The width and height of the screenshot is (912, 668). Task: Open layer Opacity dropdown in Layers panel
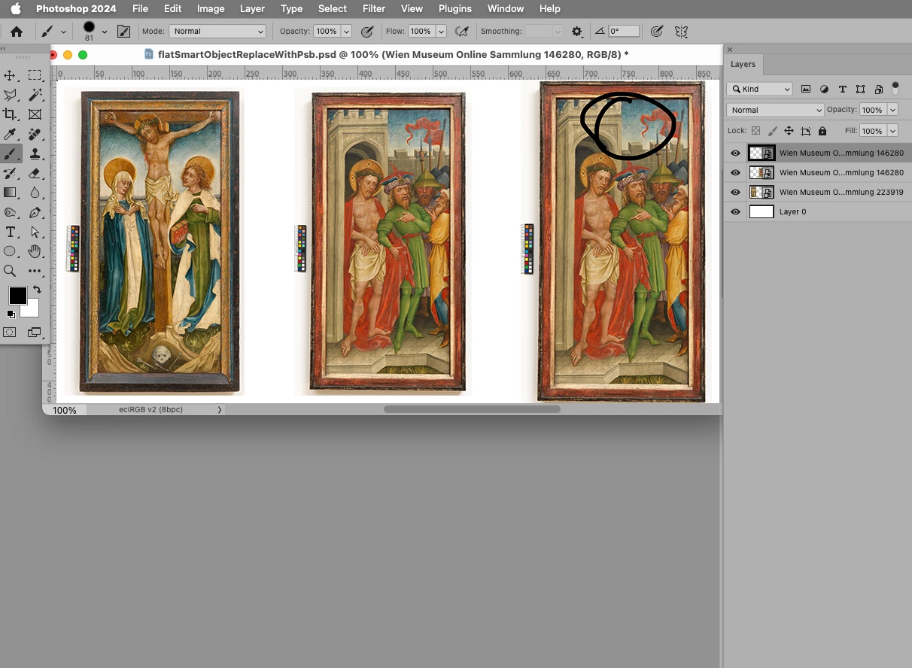click(892, 110)
